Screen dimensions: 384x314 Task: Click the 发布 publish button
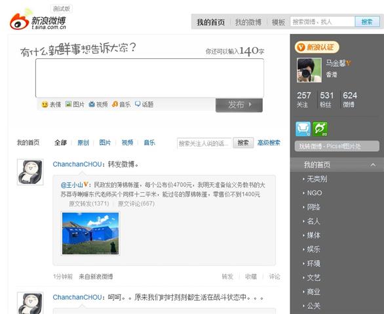pyautogui.click(x=239, y=105)
